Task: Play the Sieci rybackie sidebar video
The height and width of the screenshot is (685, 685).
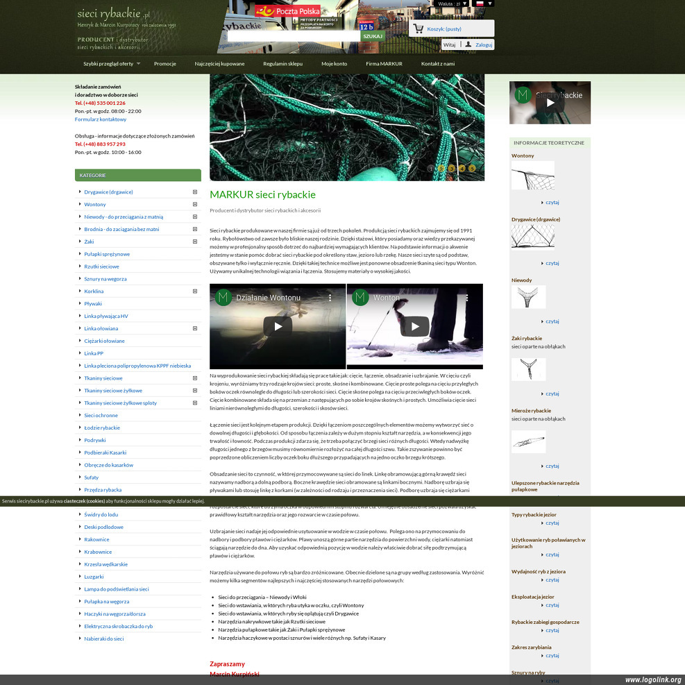Action: tap(550, 103)
